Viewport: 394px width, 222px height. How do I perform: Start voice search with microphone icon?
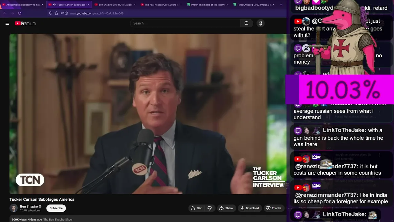coord(260,23)
